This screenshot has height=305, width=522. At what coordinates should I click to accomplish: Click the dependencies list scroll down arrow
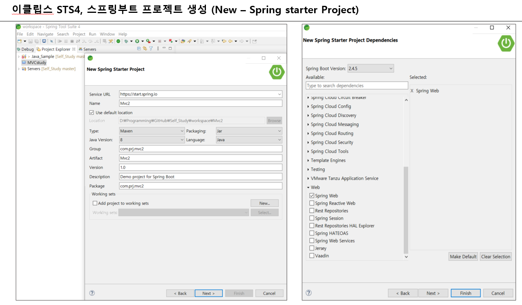[x=406, y=257]
